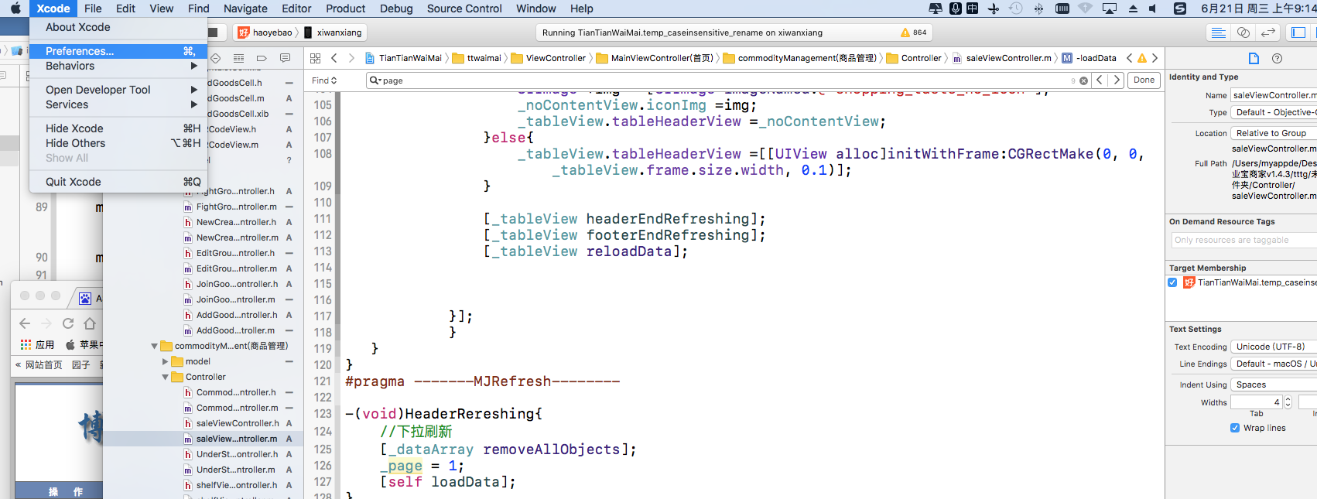1317x499 pixels.
Task: Open the related items grid menu
Action: point(315,58)
